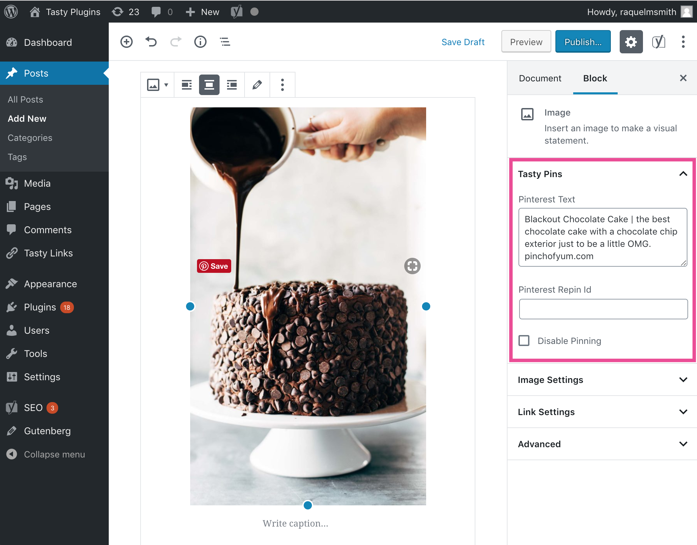Show content structure info icon

(x=200, y=42)
